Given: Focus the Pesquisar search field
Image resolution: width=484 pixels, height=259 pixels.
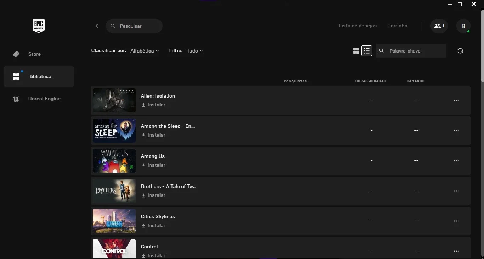Looking at the screenshot, I should tap(134, 26).
